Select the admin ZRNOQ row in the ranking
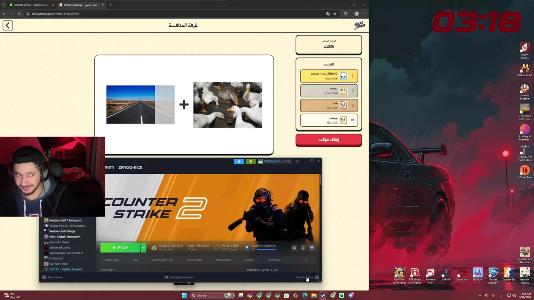Image resolution: width=534 pixels, height=300 pixels. pyautogui.click(x=329, y=76)
